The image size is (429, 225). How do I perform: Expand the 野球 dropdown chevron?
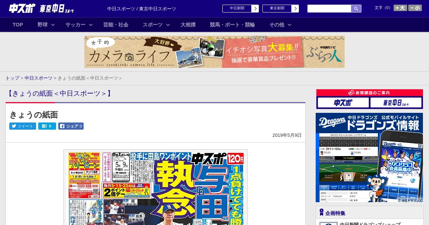(53, 25)
